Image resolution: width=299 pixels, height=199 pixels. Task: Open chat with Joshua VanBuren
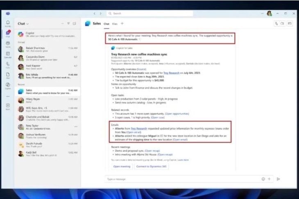point(48,136)
